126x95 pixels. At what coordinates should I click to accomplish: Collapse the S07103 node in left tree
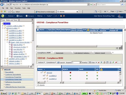[x=3, y=28]
